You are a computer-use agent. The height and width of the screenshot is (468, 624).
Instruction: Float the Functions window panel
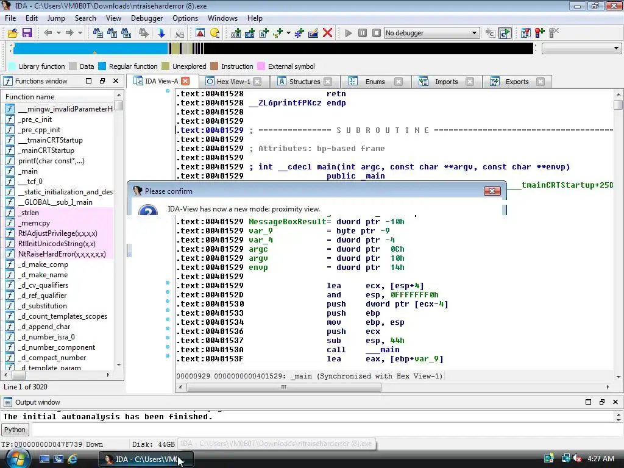[x=102, y=81]
